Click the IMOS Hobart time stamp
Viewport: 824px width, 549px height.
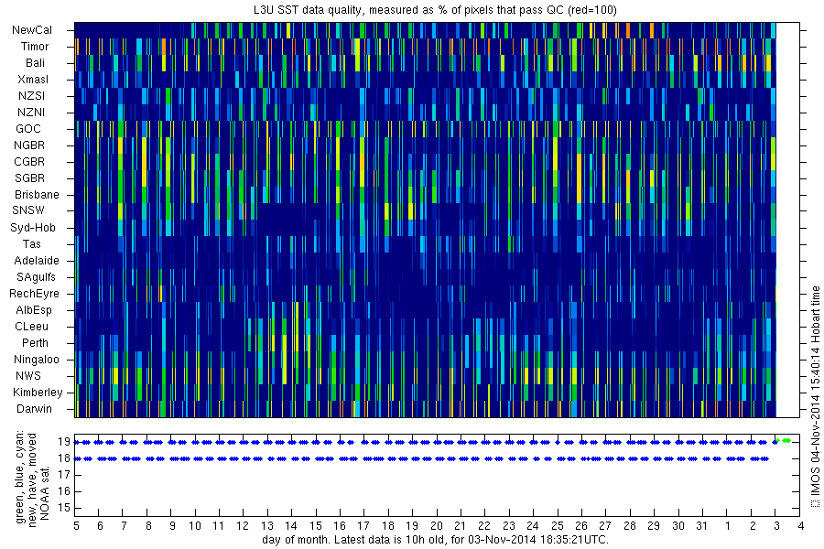(x=815, y=397)
